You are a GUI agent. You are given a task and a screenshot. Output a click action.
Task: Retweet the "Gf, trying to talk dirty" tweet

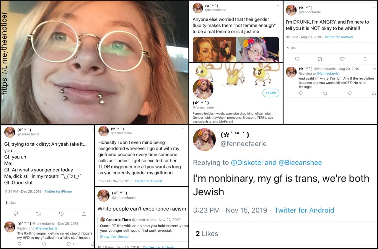tap(38, 214)
